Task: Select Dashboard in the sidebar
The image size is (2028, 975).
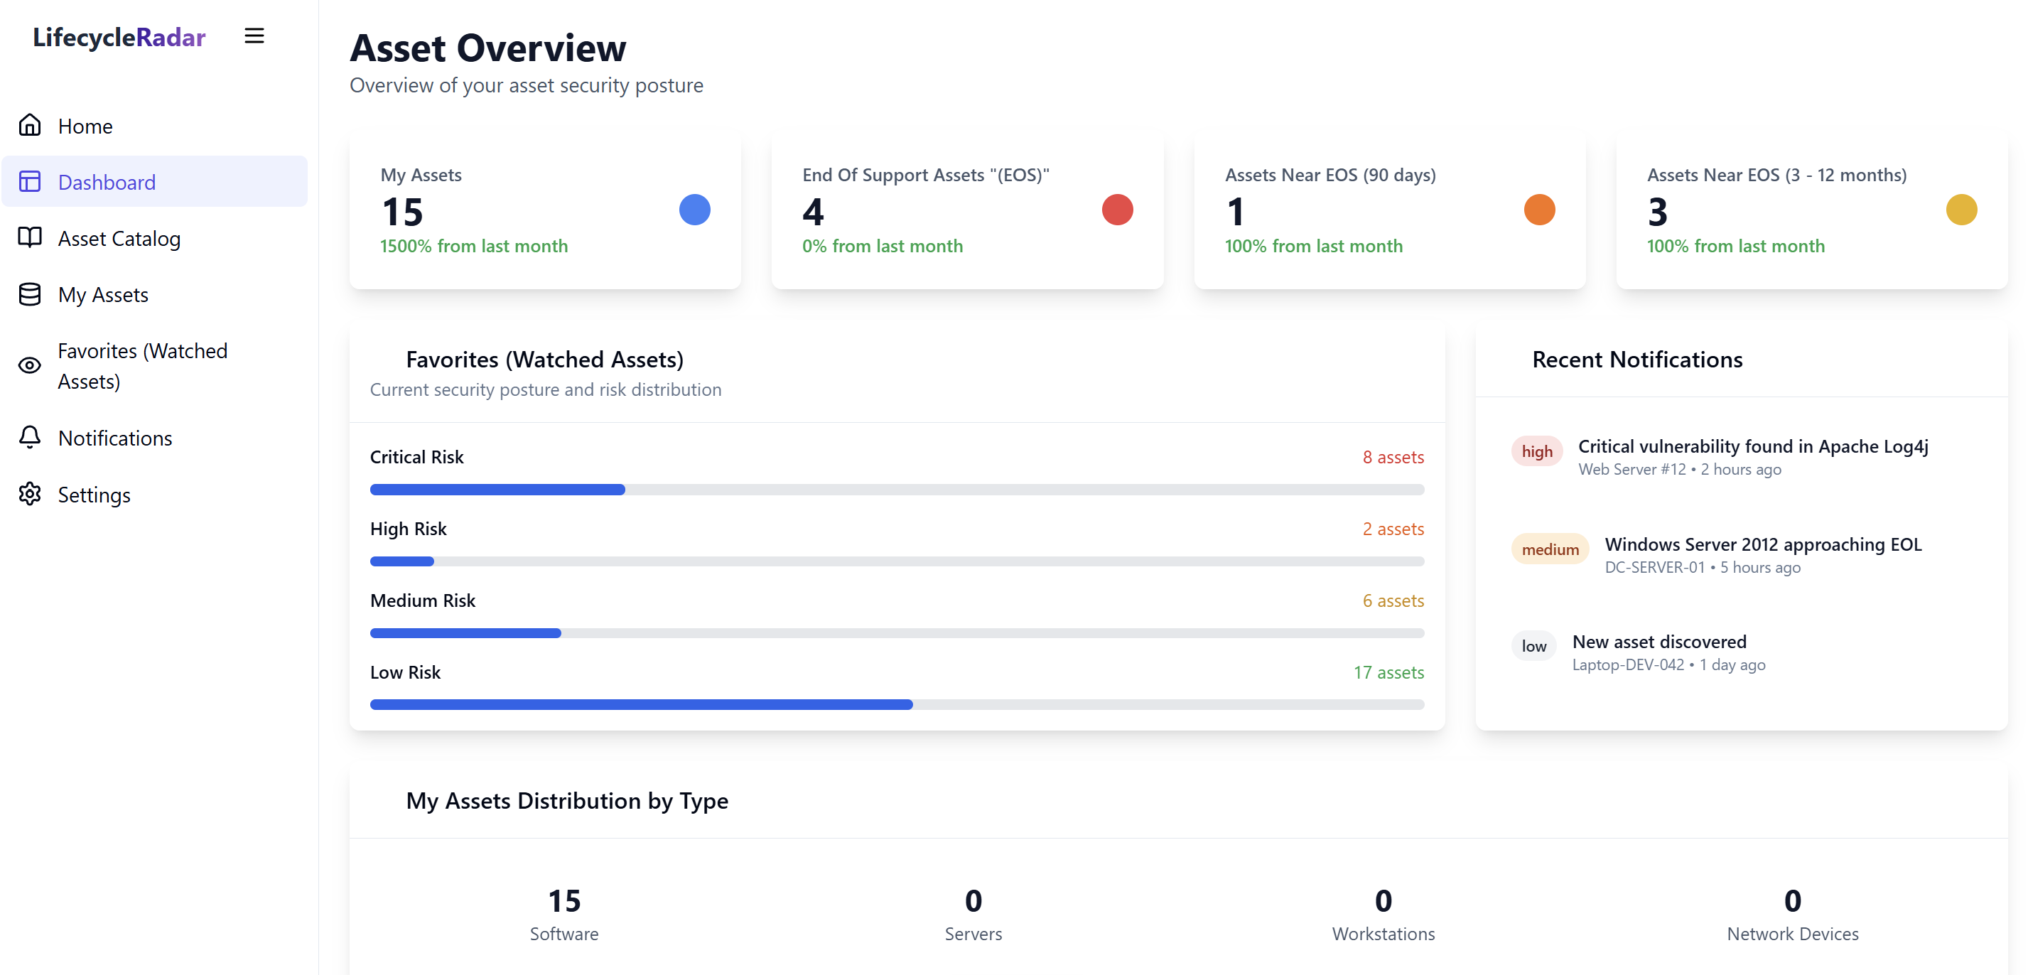Action: coord(154,182)
